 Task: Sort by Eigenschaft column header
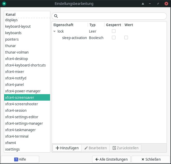[x=70, y=25]
